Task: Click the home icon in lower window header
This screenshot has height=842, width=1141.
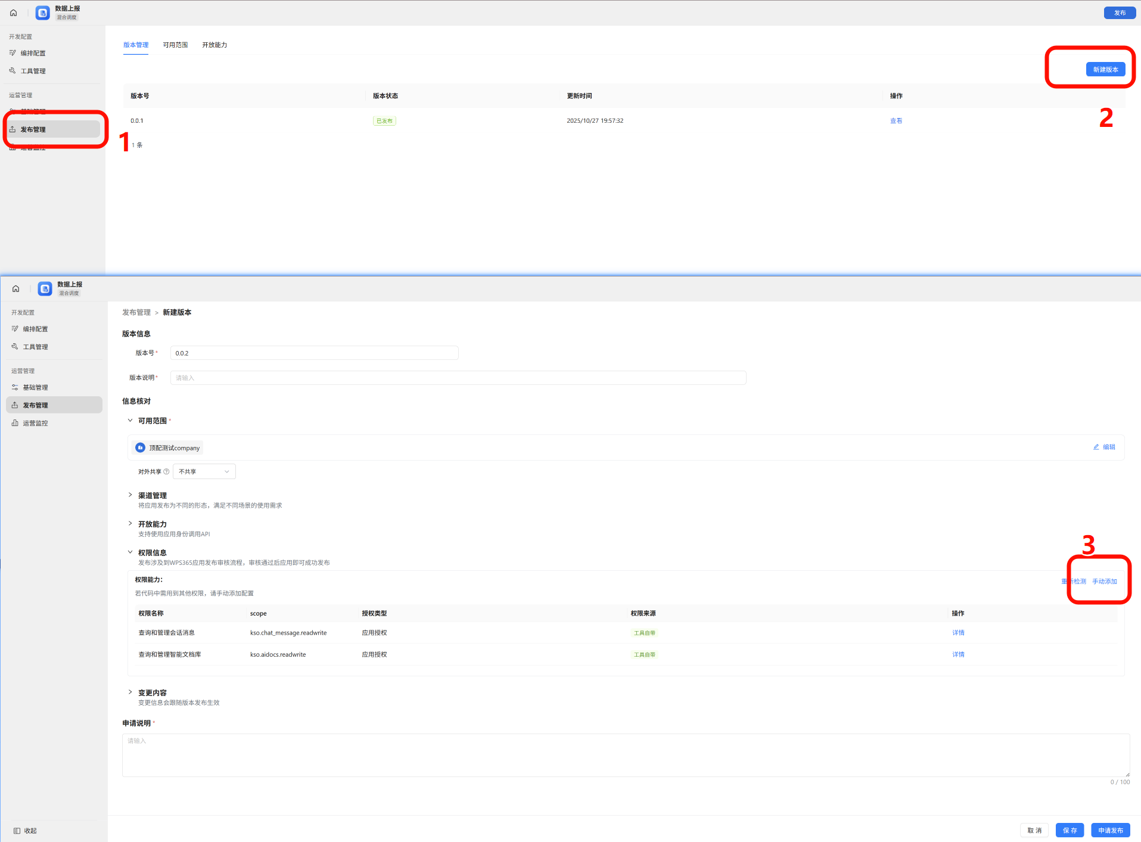Action: tap(16, 289)
